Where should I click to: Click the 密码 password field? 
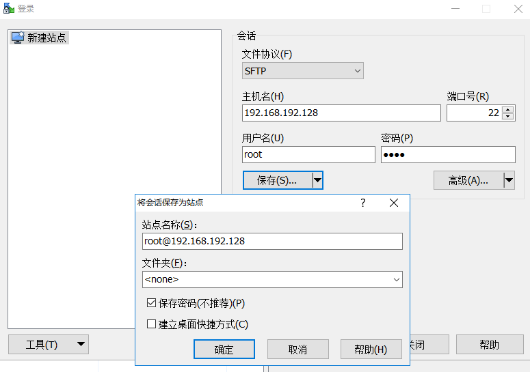tap(448, 154)
